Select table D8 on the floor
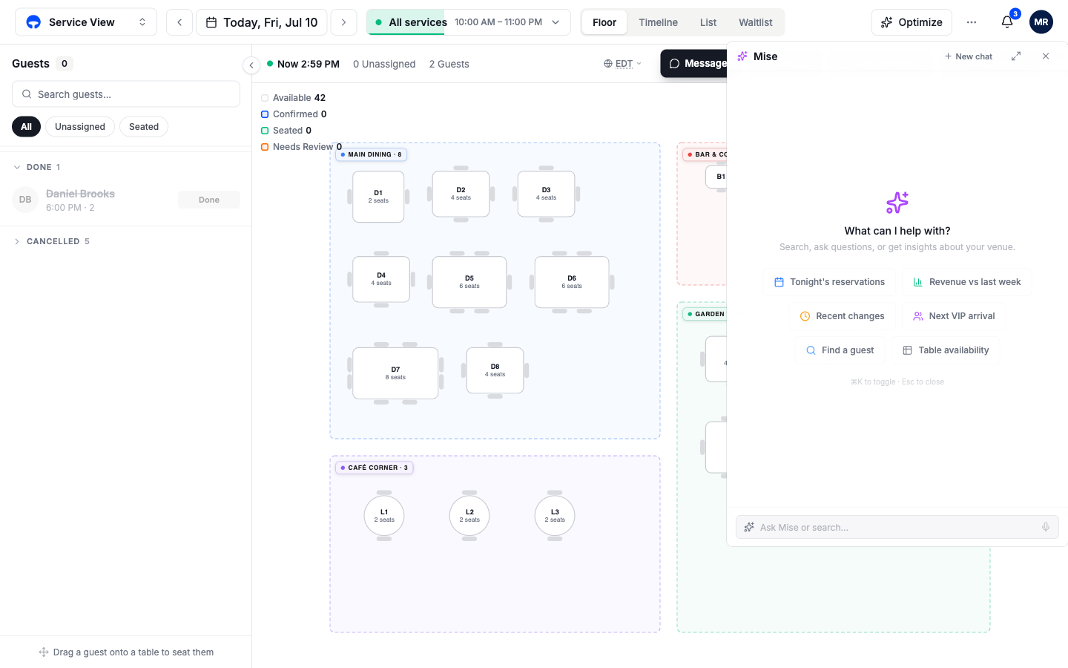 pyautogui.click(x=495, y=370)
